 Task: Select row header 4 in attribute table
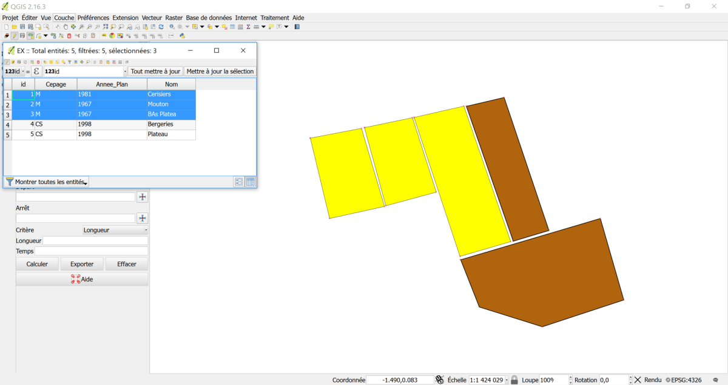[x=8, y=124]
